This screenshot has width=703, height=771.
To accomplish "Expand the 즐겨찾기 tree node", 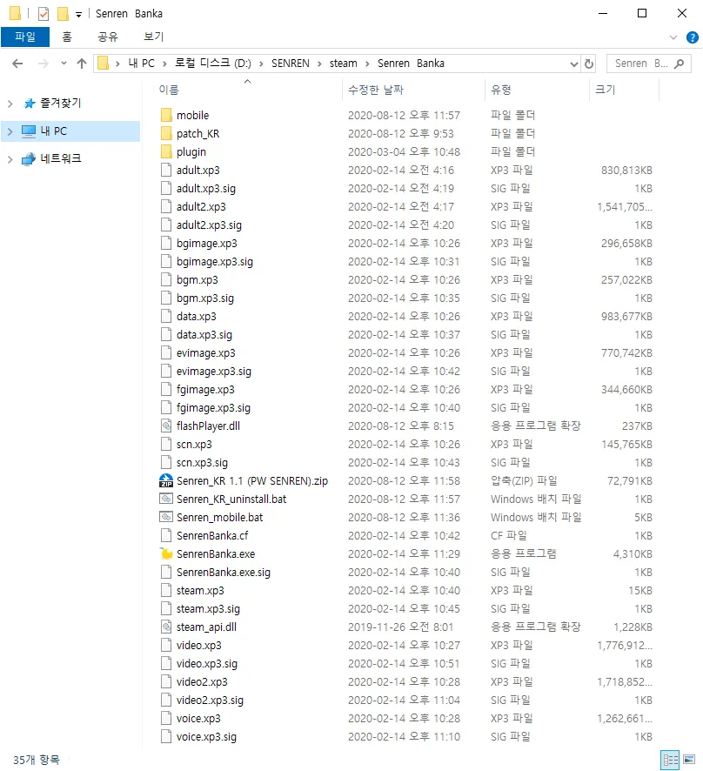I will point(10,104).
